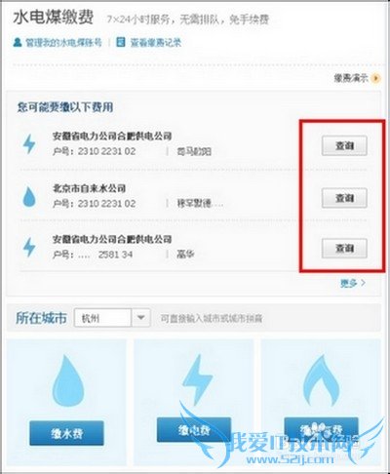Click 查询 for 北京市自来水公司 account
This screenshot has height=474, width=390.
tap(344, 198)
